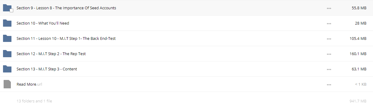Open the Section 9 folder icon
This screenshot has height=112, width=373.
coord(7,8)
